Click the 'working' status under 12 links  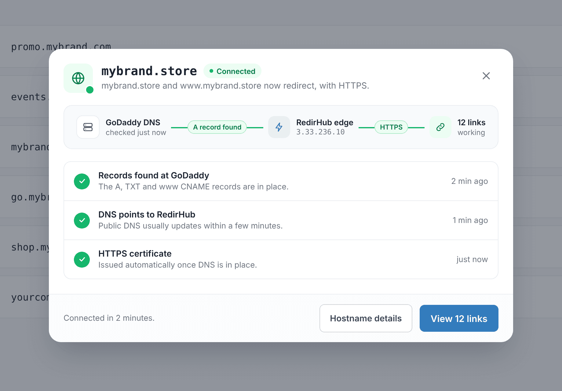tap(471, 133)
